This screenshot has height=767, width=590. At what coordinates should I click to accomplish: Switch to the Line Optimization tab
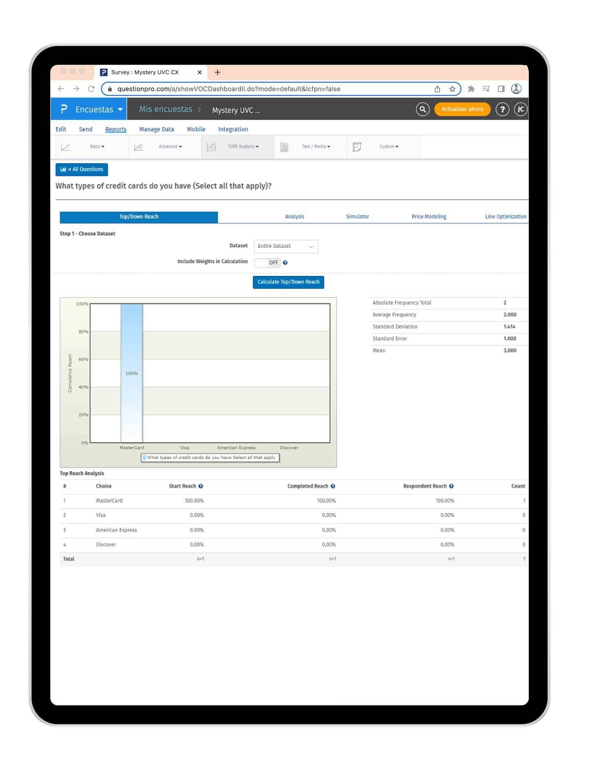click(x=506, y=217)
